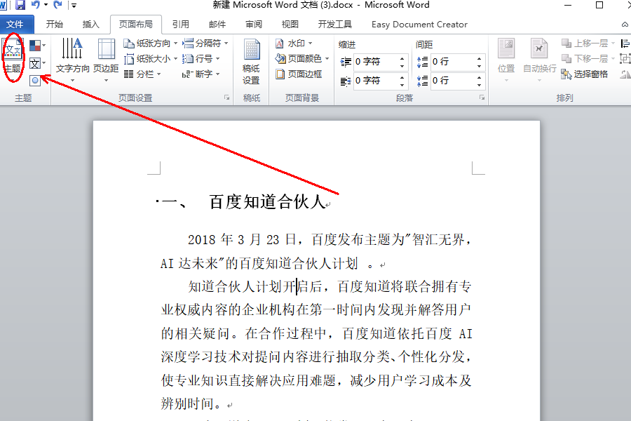Viewport: 631px width, 421px height.
Task: Open Breaks (分隔符) dropdown
Action: pyautogui.click(x=205, y=43)
